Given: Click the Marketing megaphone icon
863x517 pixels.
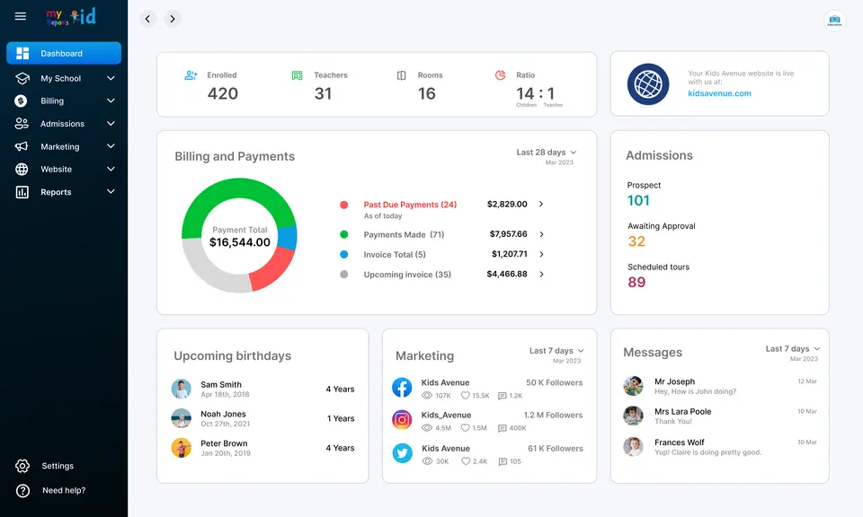Looking at the screenshot, I should coord(22,146).
